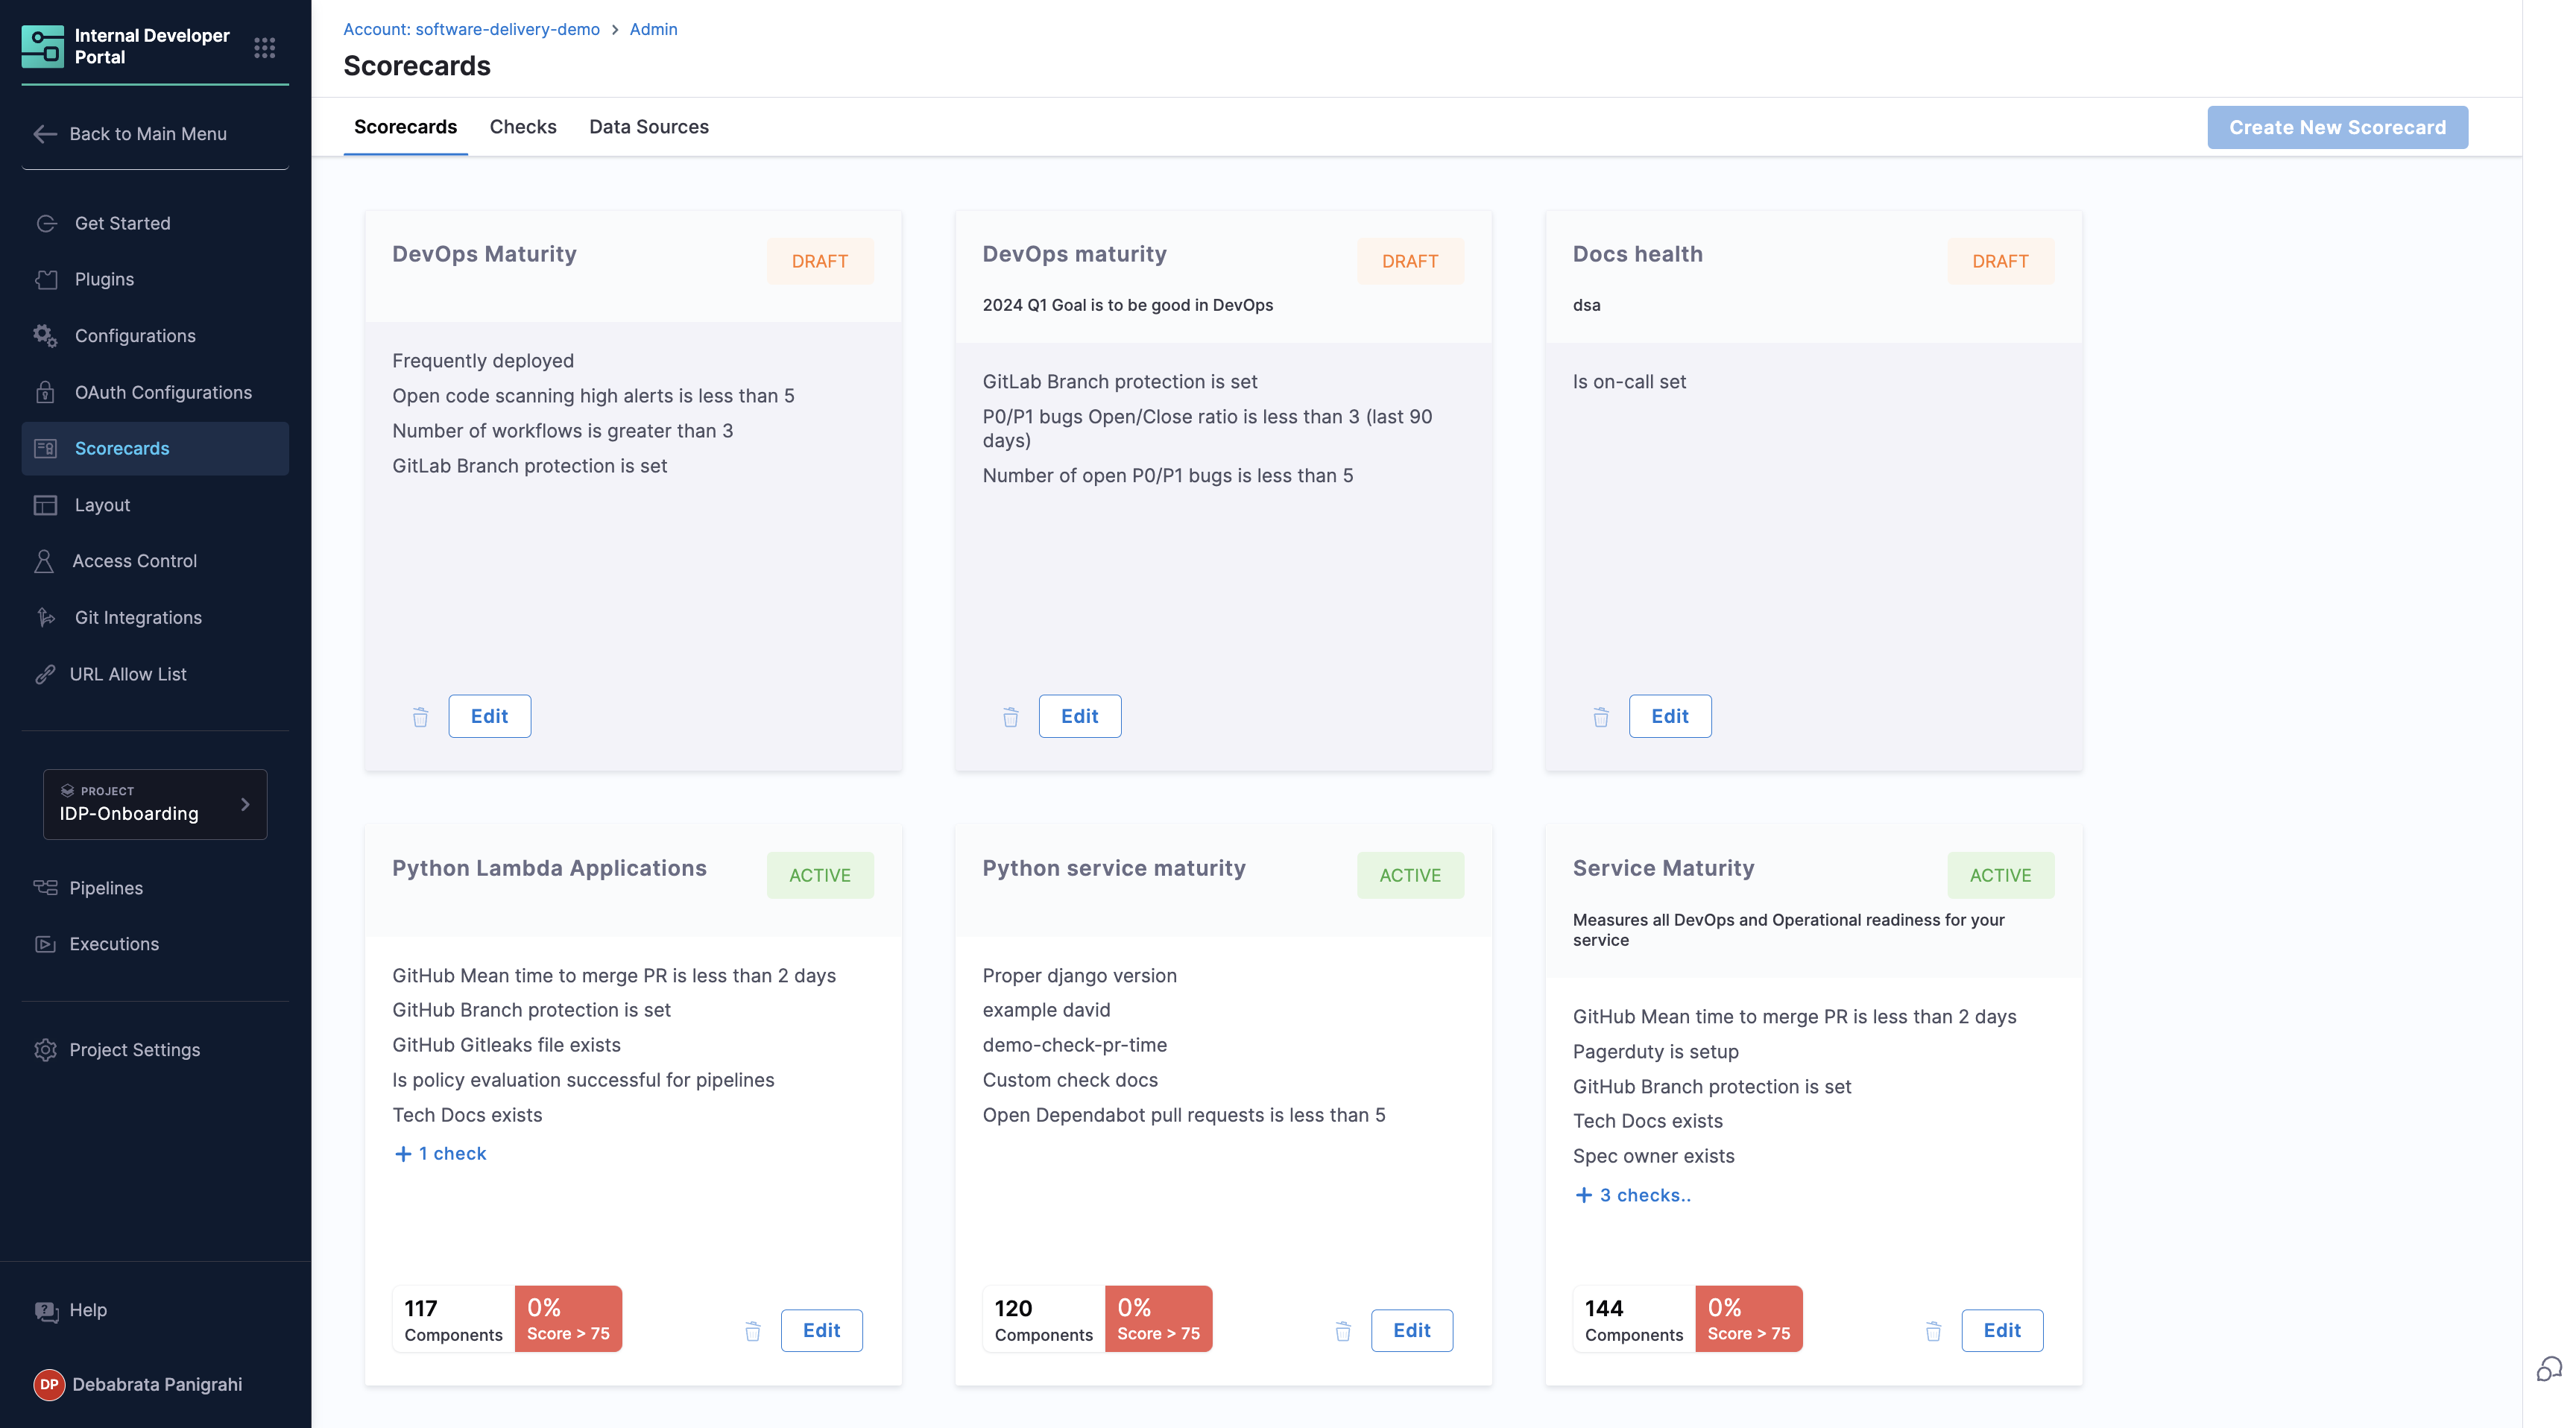Switch to the Data Sources tab

(648, 127)
